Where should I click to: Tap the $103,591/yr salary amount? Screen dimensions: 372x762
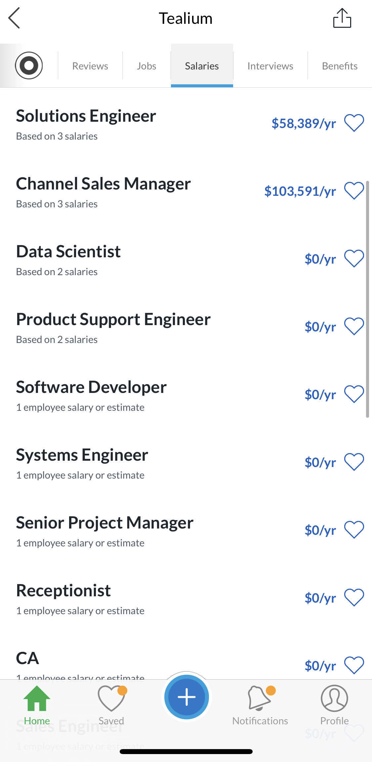(300, 191)
